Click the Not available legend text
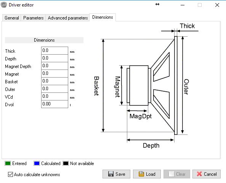Image resolution: width=226 pixels, height=183 pixels. click(x=82, y=164)
